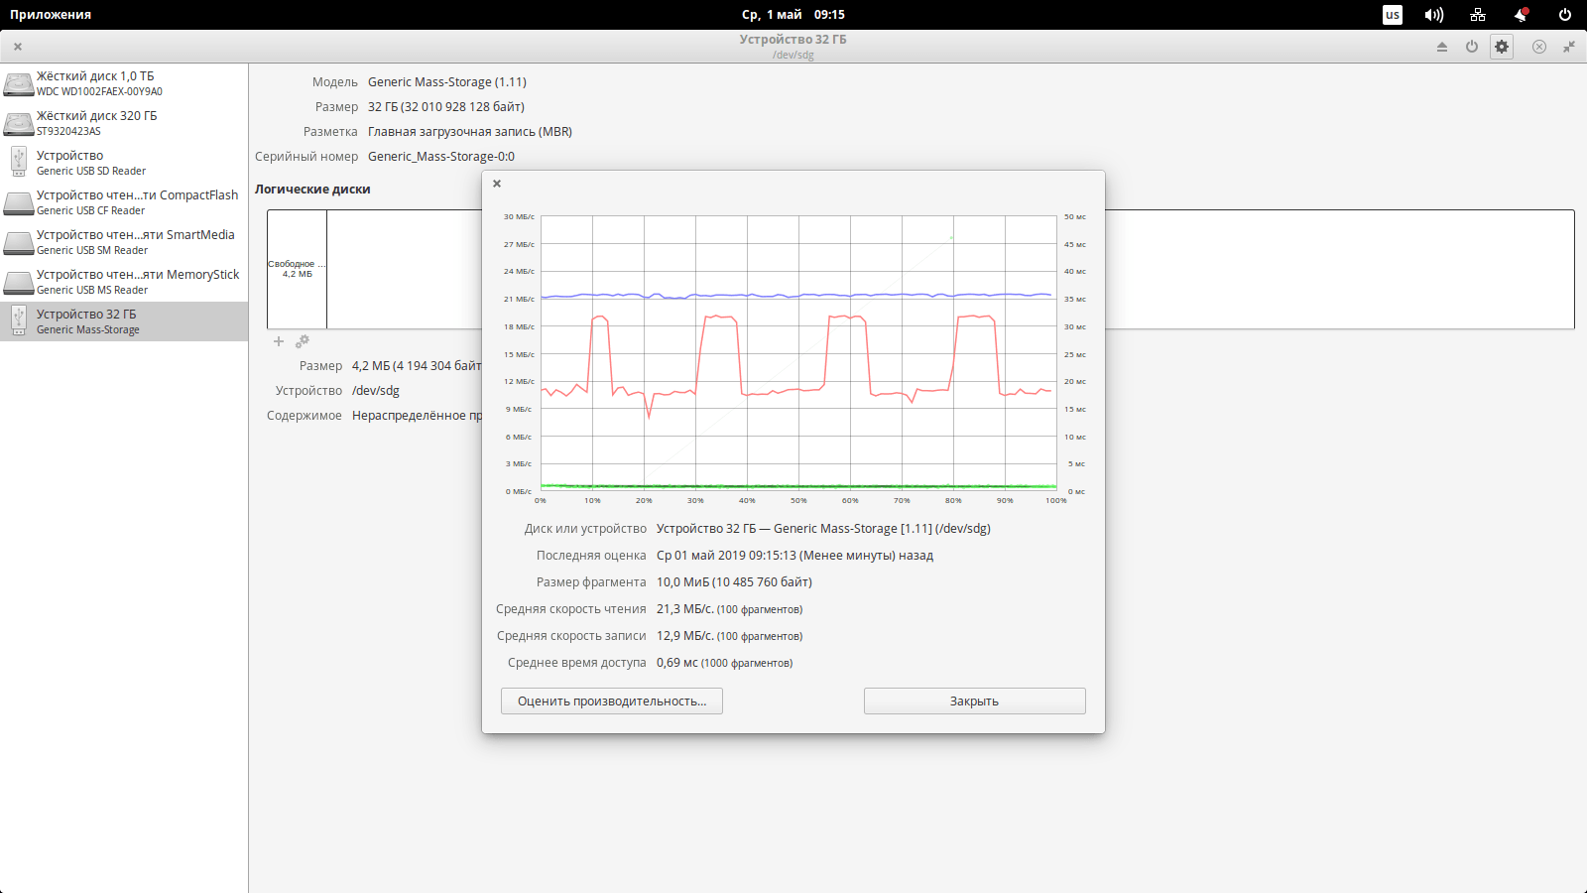
Task: Select Жёсткий диск 1,0 ТБ in sidebar
Action: 124,83
